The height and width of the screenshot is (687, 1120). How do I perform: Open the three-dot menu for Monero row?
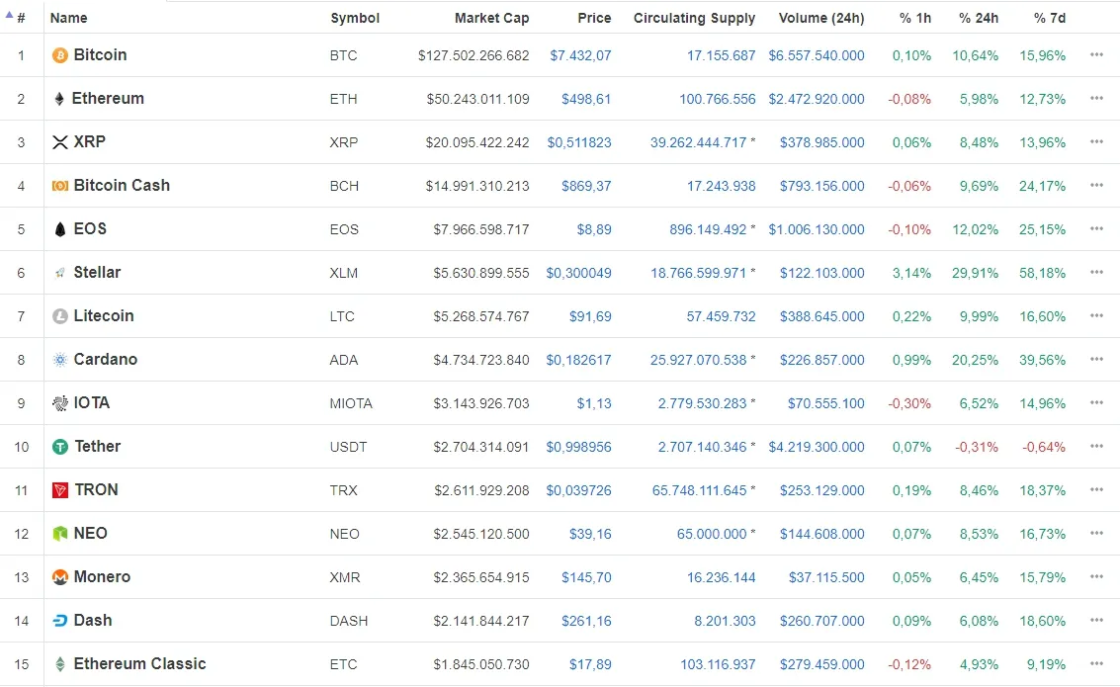pyautogui.click(x=1096, y=577)
